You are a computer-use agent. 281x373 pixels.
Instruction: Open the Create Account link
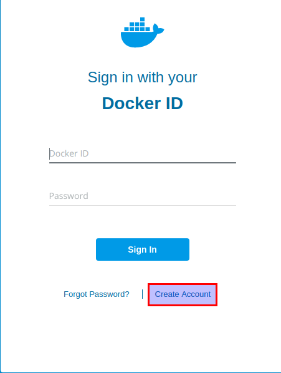183,294
